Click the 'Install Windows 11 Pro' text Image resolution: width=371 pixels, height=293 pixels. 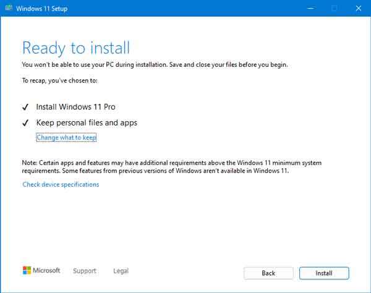coord(75,107)
